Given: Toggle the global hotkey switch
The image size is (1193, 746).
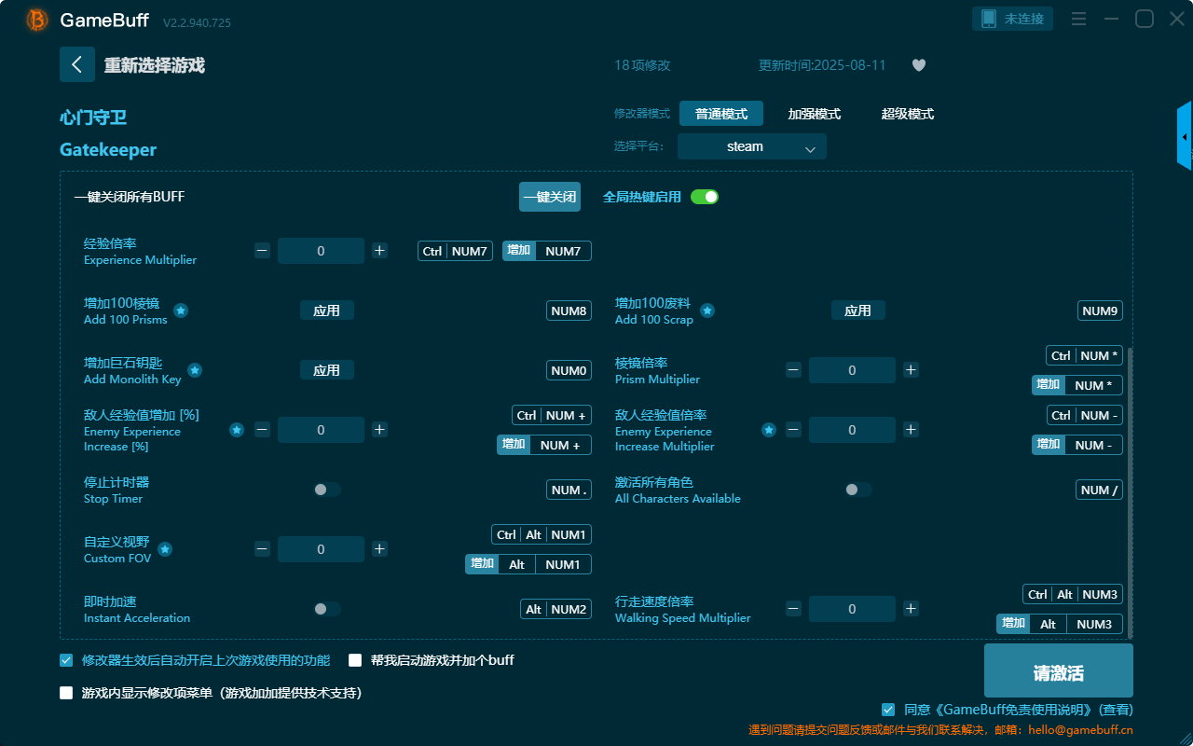Looking at the screenshot, I should tap(705, 197).
